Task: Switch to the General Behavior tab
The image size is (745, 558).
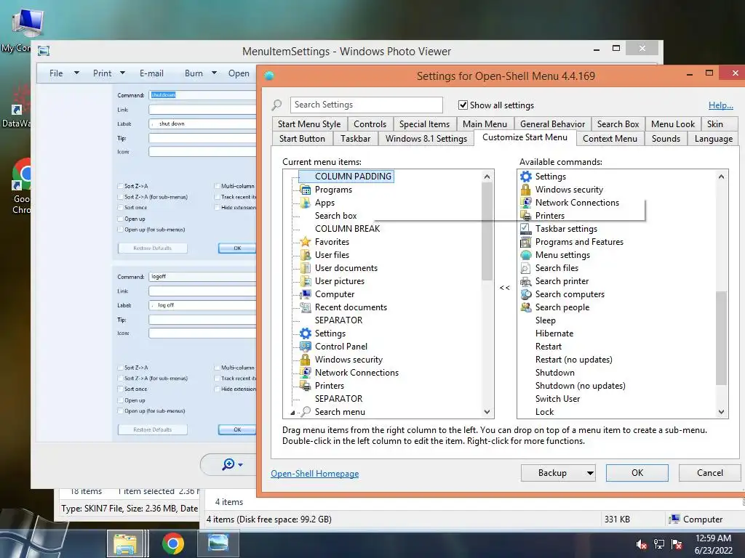Action: (553, 124)
